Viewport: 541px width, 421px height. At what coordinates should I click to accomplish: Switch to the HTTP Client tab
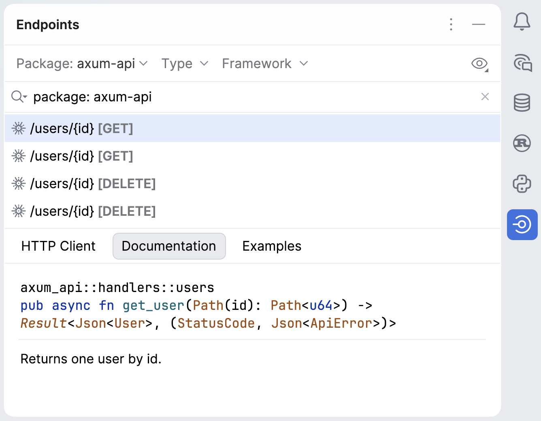[58, 246]
